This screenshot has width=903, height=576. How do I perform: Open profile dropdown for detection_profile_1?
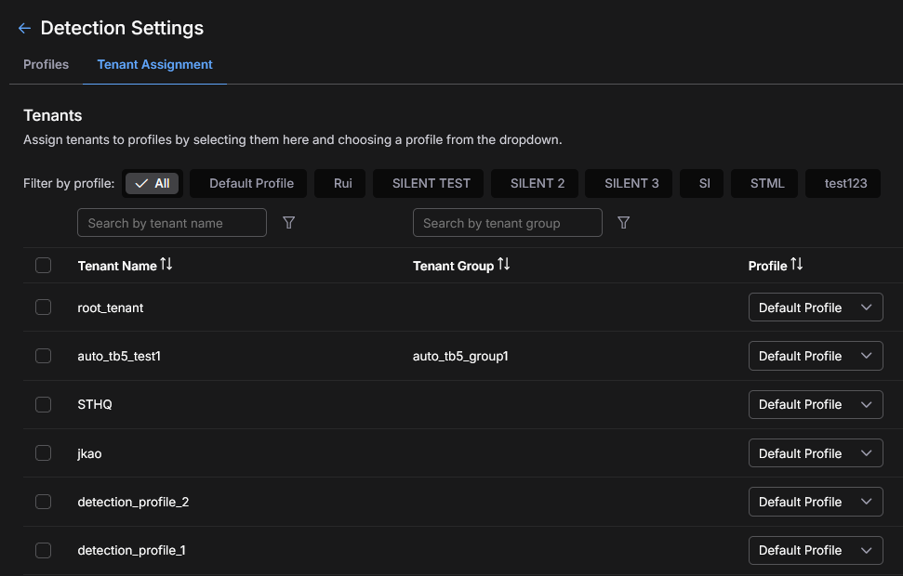(815, 550)
